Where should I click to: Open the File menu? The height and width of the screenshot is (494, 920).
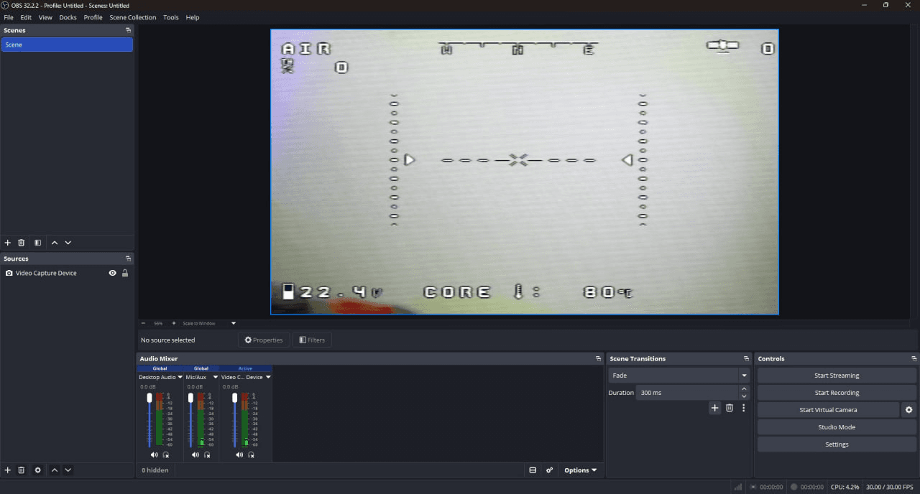[x=9, y=17]
